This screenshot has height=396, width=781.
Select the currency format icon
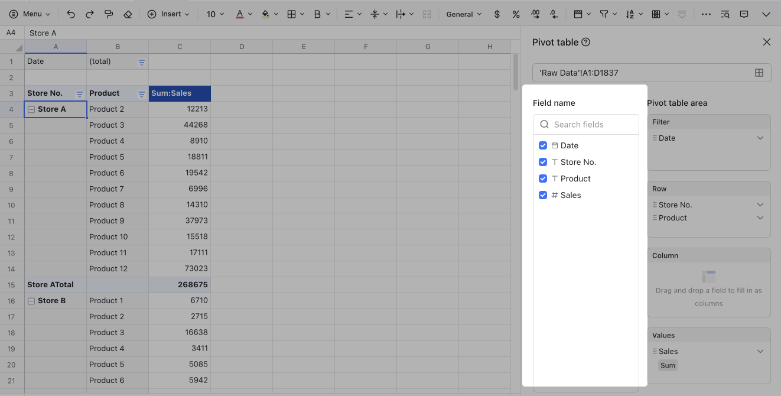(497, 14)
